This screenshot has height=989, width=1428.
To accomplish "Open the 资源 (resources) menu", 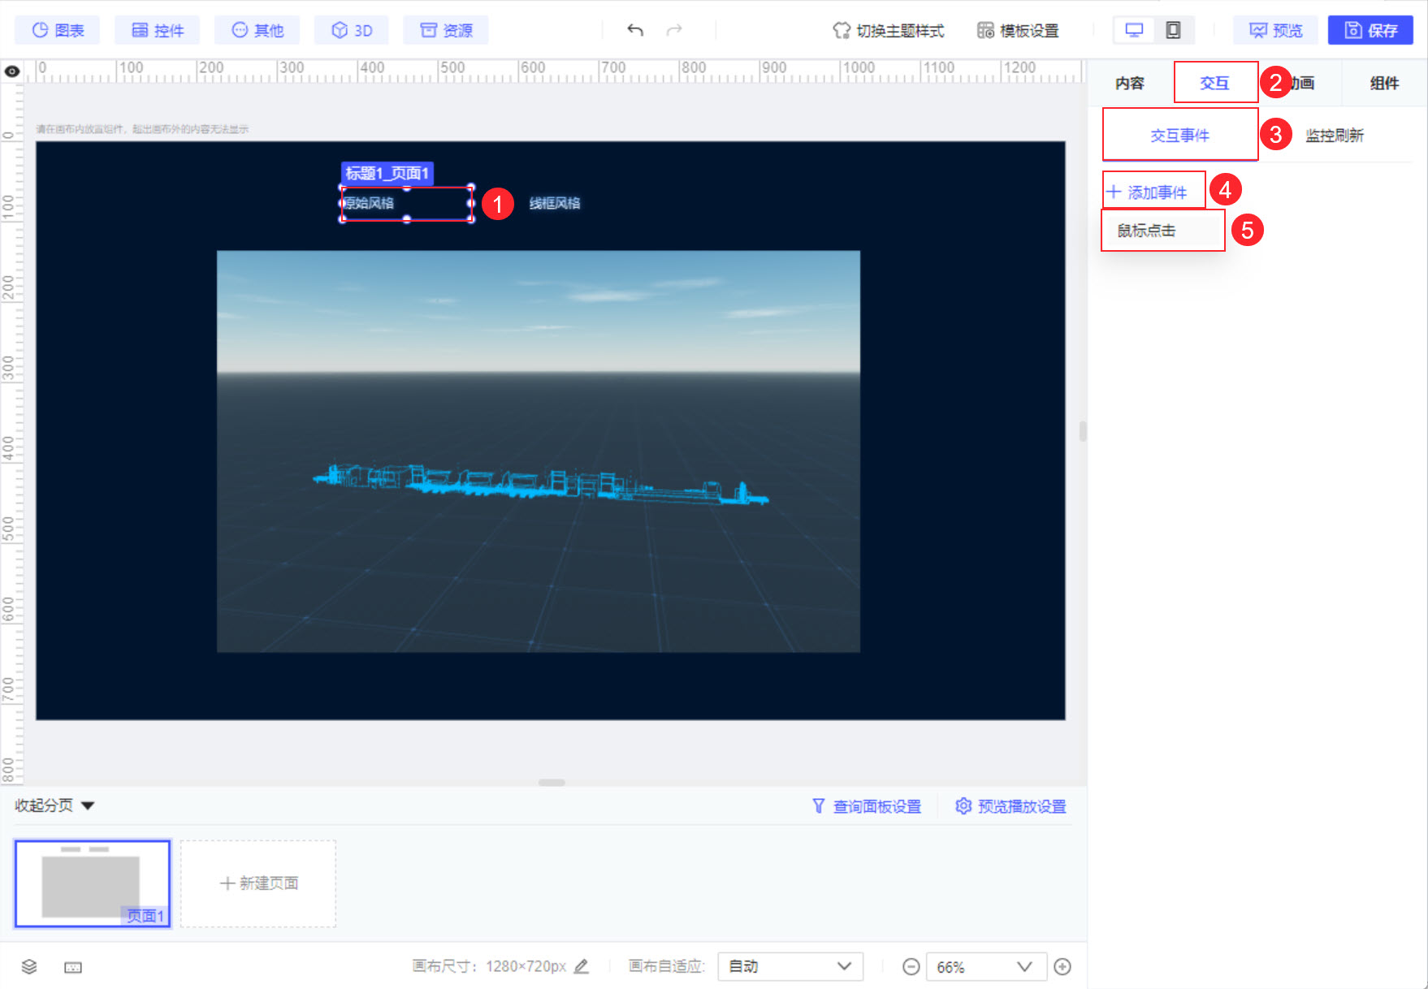I will [446, 30].
